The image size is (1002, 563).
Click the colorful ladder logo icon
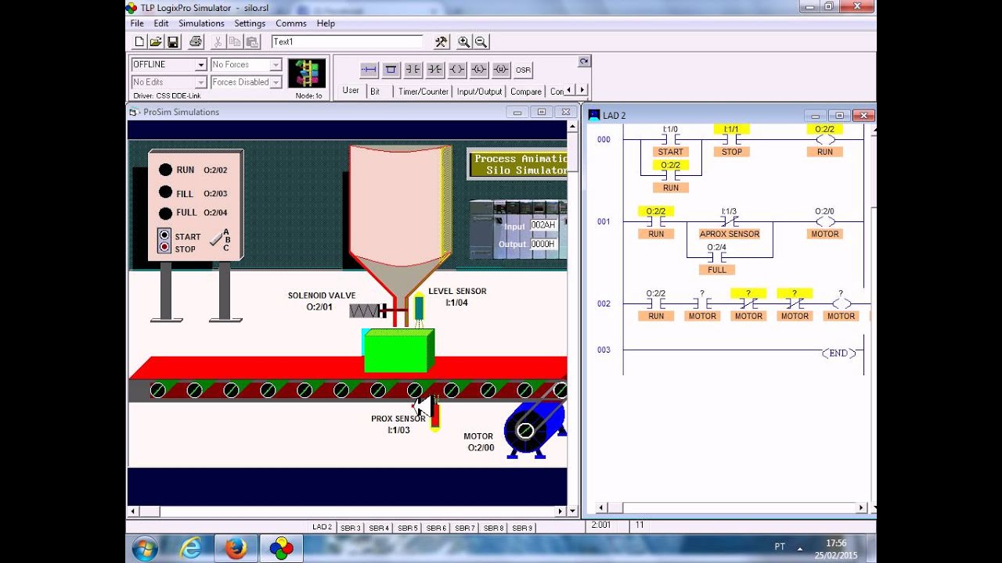(307, 74)
